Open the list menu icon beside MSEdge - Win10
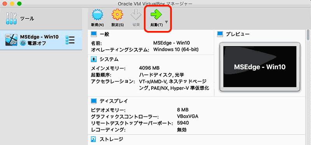Viewport: 311px width, 145px height. (x=70, y=40)
